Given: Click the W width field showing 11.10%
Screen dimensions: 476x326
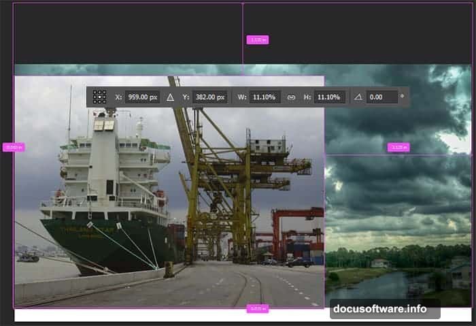Looking at the screenshot, I should 265,97.
